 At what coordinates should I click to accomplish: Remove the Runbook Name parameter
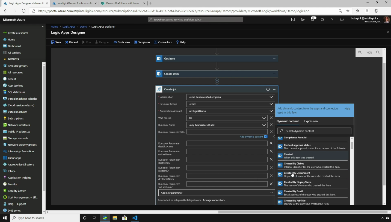click(271, 125)
